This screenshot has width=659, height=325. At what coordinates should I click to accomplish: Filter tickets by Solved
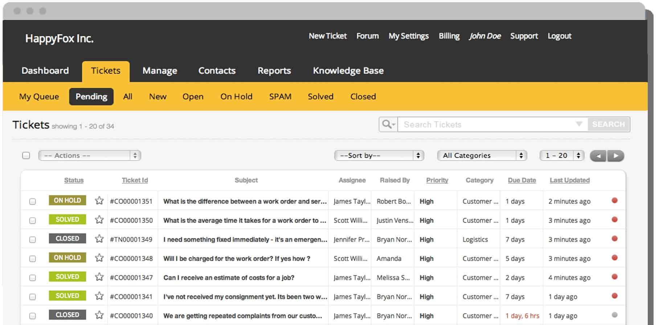click(x=321, y=97)
